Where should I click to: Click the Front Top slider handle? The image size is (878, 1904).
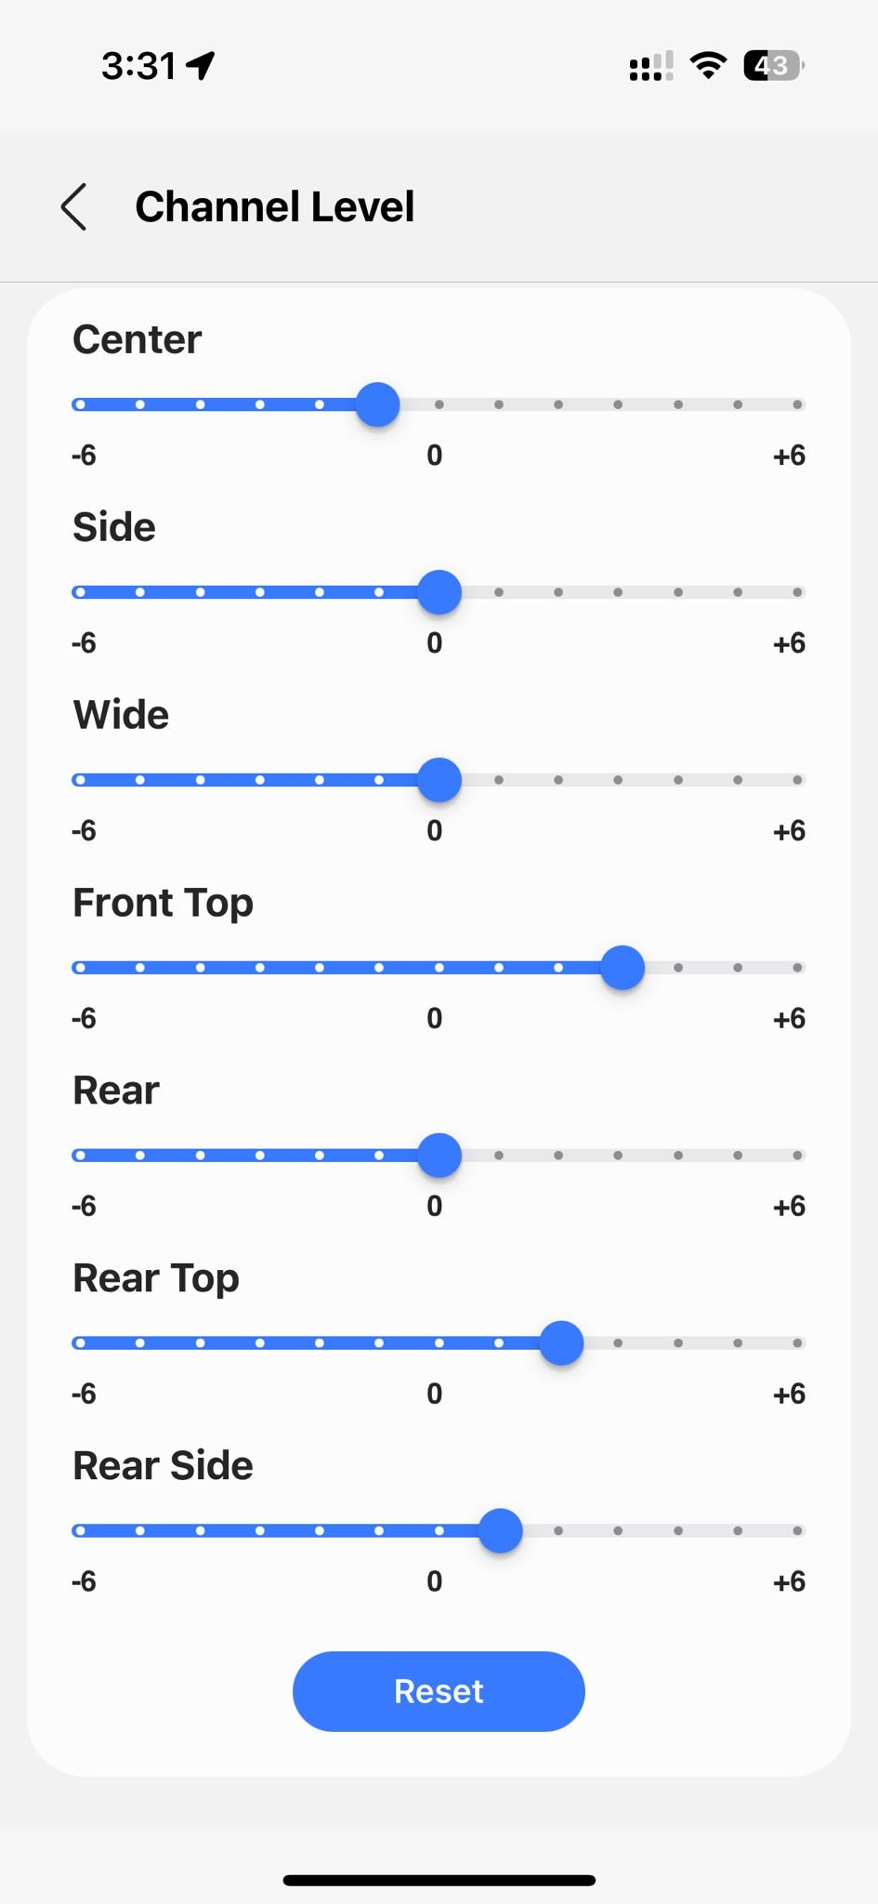(622, 968)
